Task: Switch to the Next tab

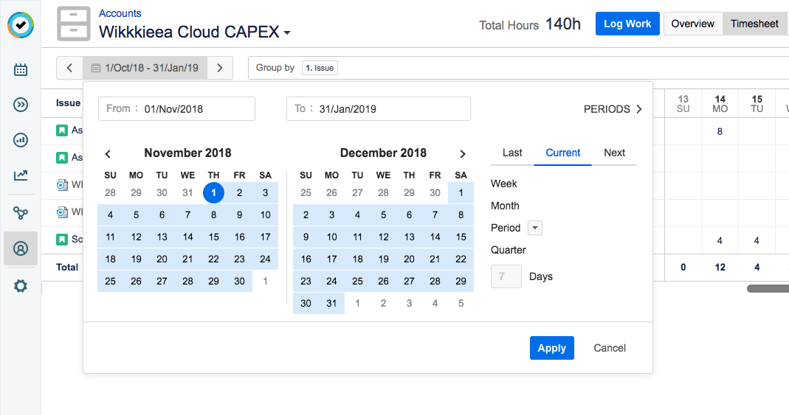Action: [614, 153]
